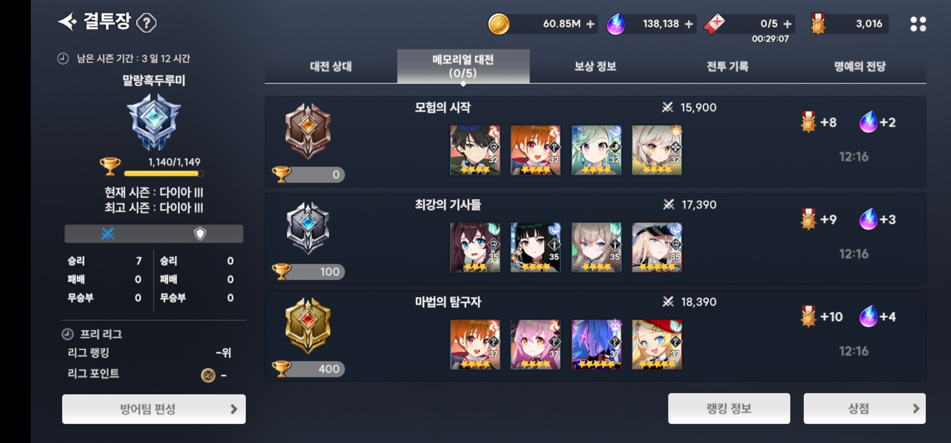Open 방어팀 편성 with the chevron
Screen dimensions: 951x443
point(154,409)
